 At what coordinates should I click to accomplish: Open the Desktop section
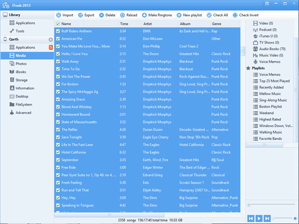pos(19,97)
